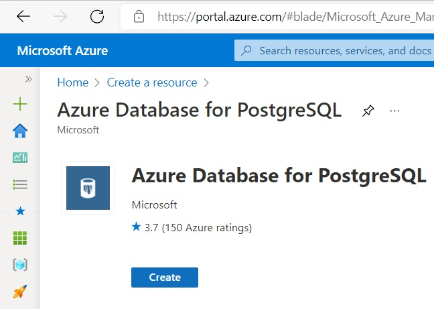Open Dashboard chart icon in sidebar

pyautogui.click(x=20, y=158)
